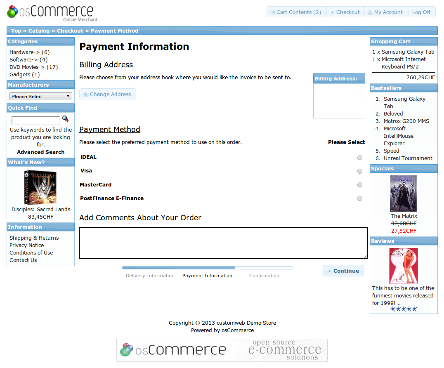
Task: Select the iDEAL payment option
Action: tap(359, 158)
